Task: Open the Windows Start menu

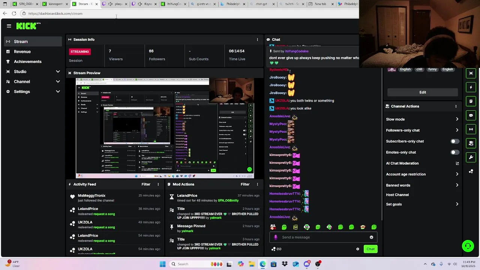Action: (x=162, y=264)
